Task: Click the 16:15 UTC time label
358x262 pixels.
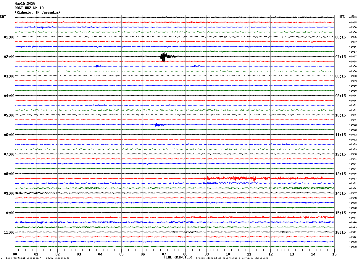Action: click(340, 232)
